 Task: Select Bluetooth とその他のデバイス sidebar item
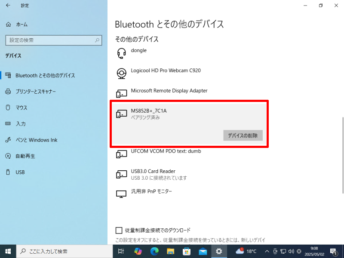(x=54, y=76)
